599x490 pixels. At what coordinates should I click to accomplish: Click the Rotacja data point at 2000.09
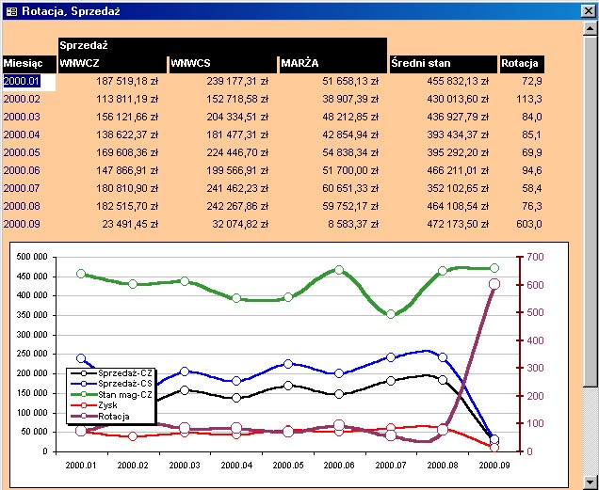point(494,284)
